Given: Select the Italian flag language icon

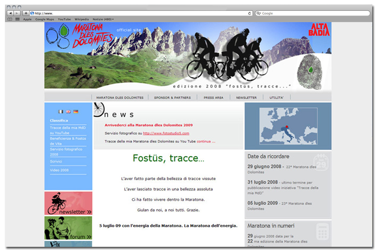Looking at the screenshot, I should pyautogui.click(x=61, y=112).
